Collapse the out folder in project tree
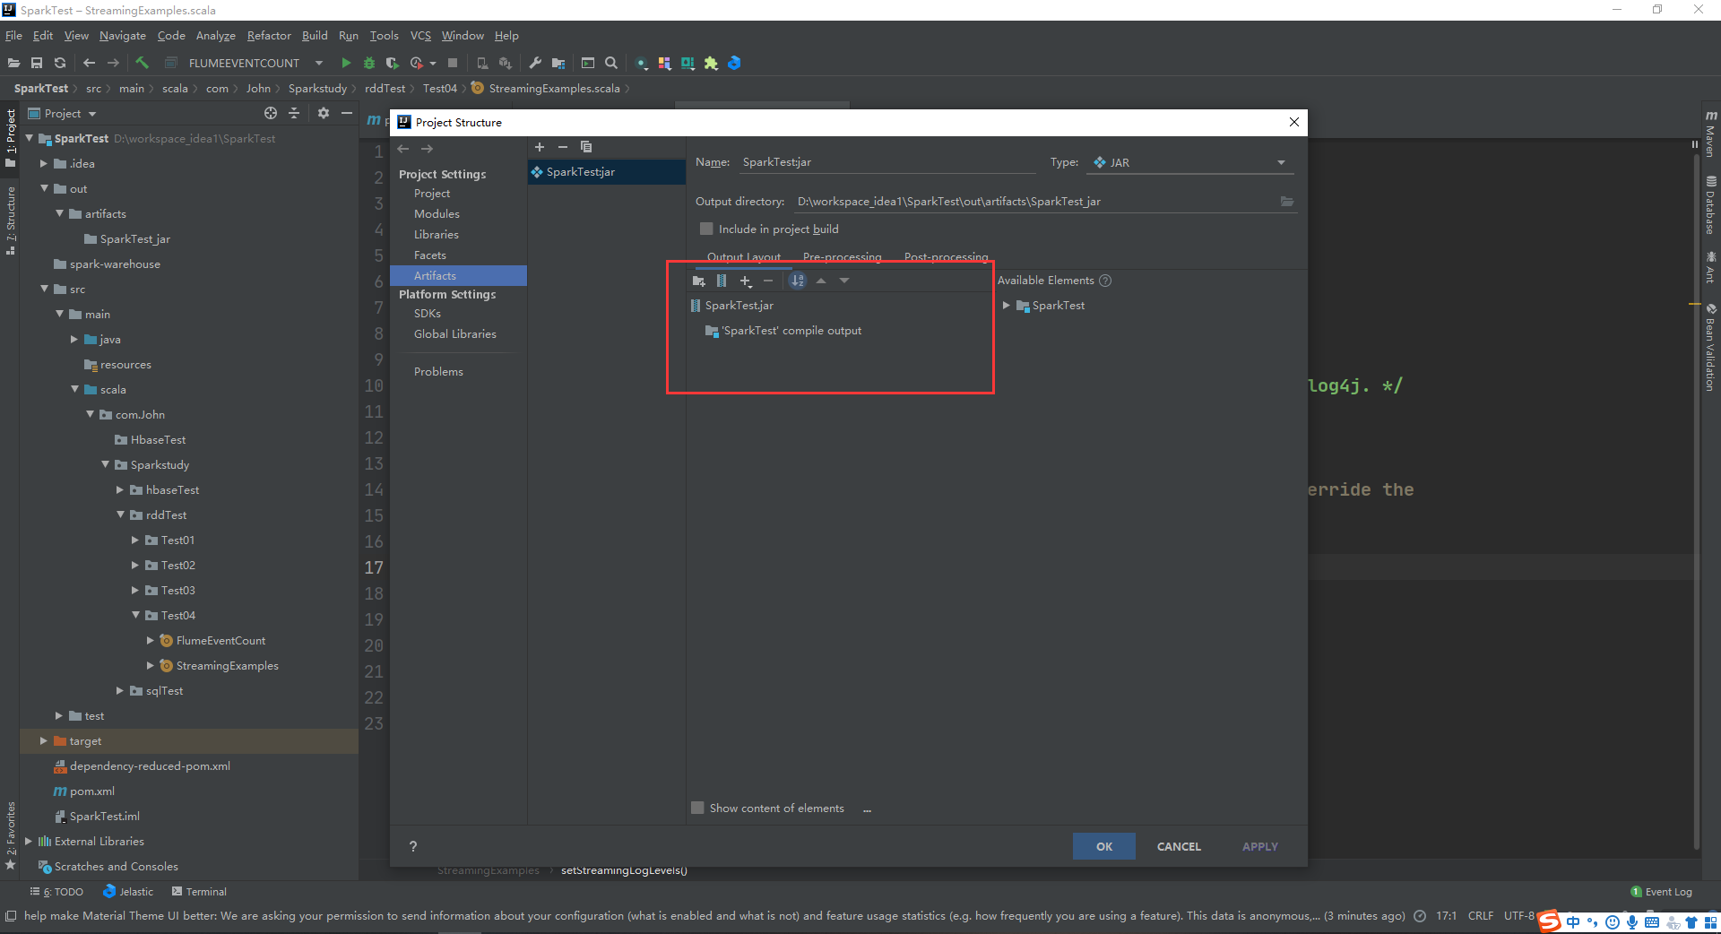The width and height of the screenshot is (1721, 934). tap(44, 188)
